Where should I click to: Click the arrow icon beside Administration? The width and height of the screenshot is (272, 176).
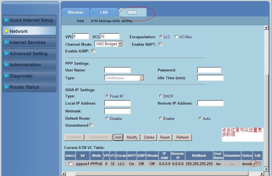point(6,65)
